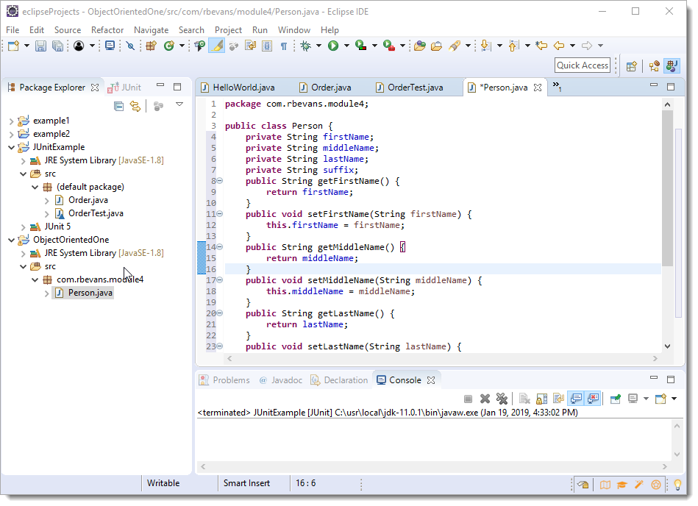
Task: Click the Next Annotation down-arrow icon
Action: pyautogui.click(x=486, y=46)
